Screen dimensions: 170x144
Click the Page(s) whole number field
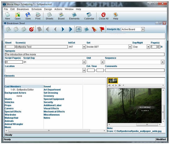pyautogui.click(x=154, y=47)
